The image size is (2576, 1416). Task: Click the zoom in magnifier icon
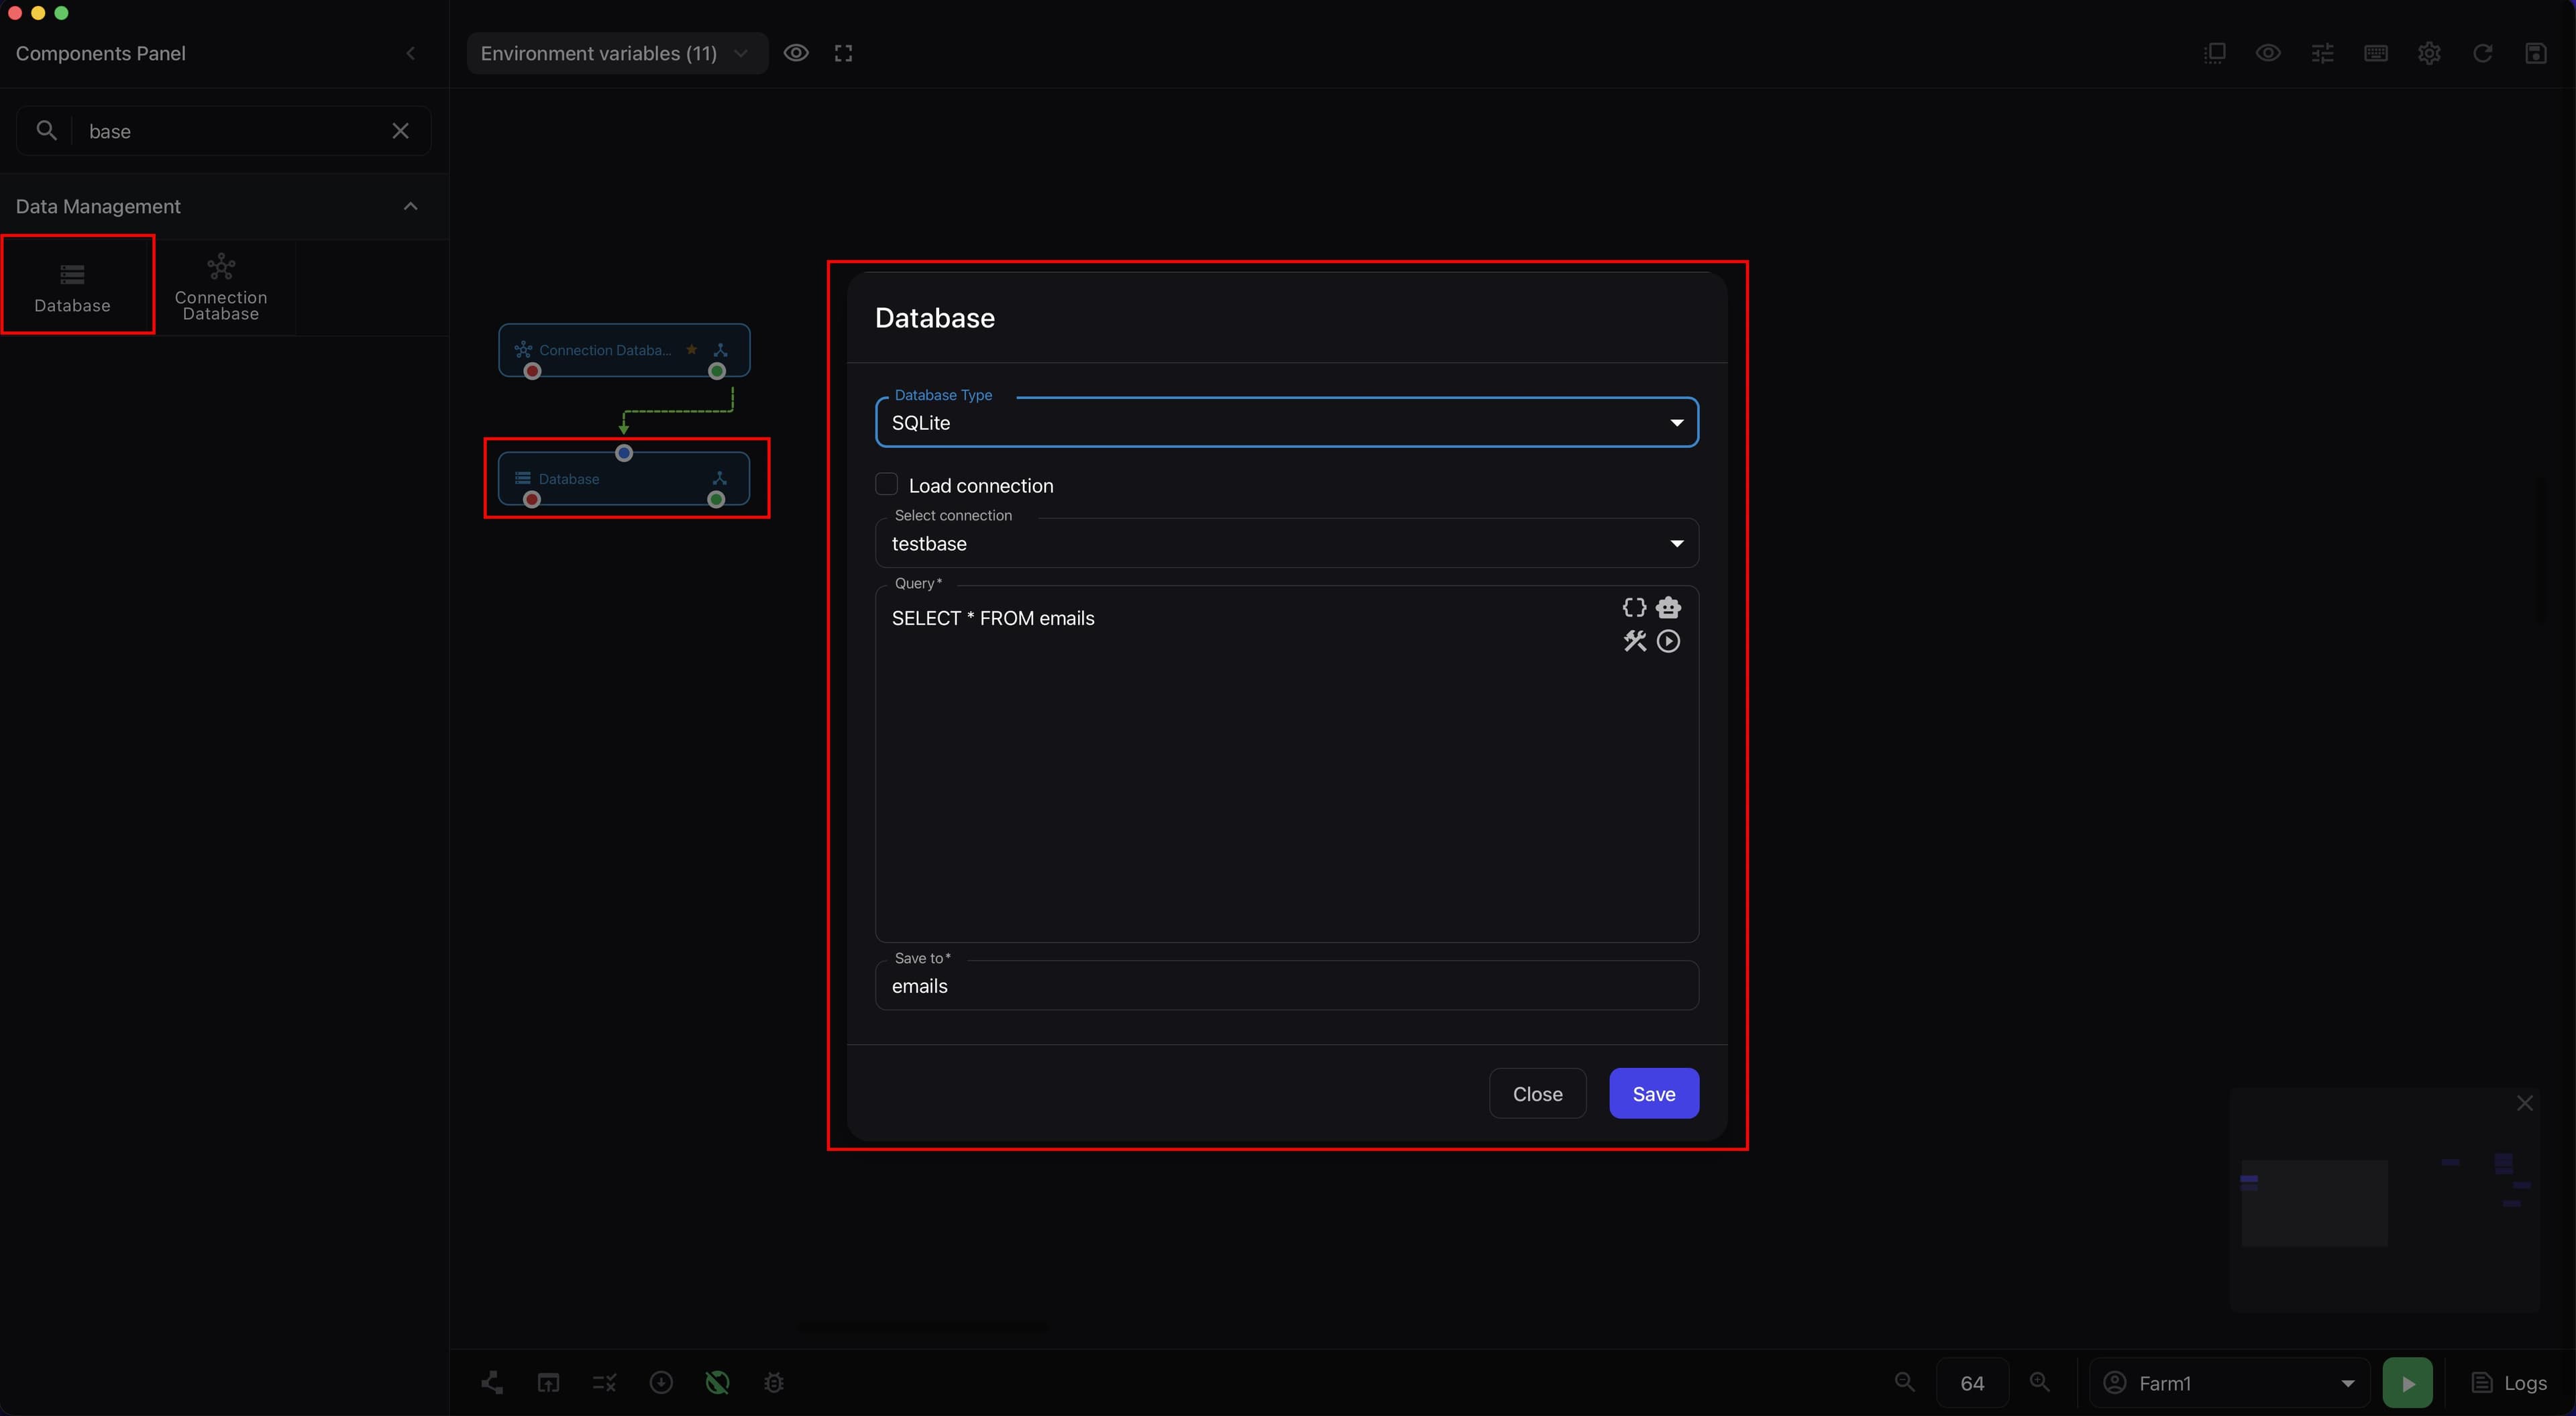2039,1382
